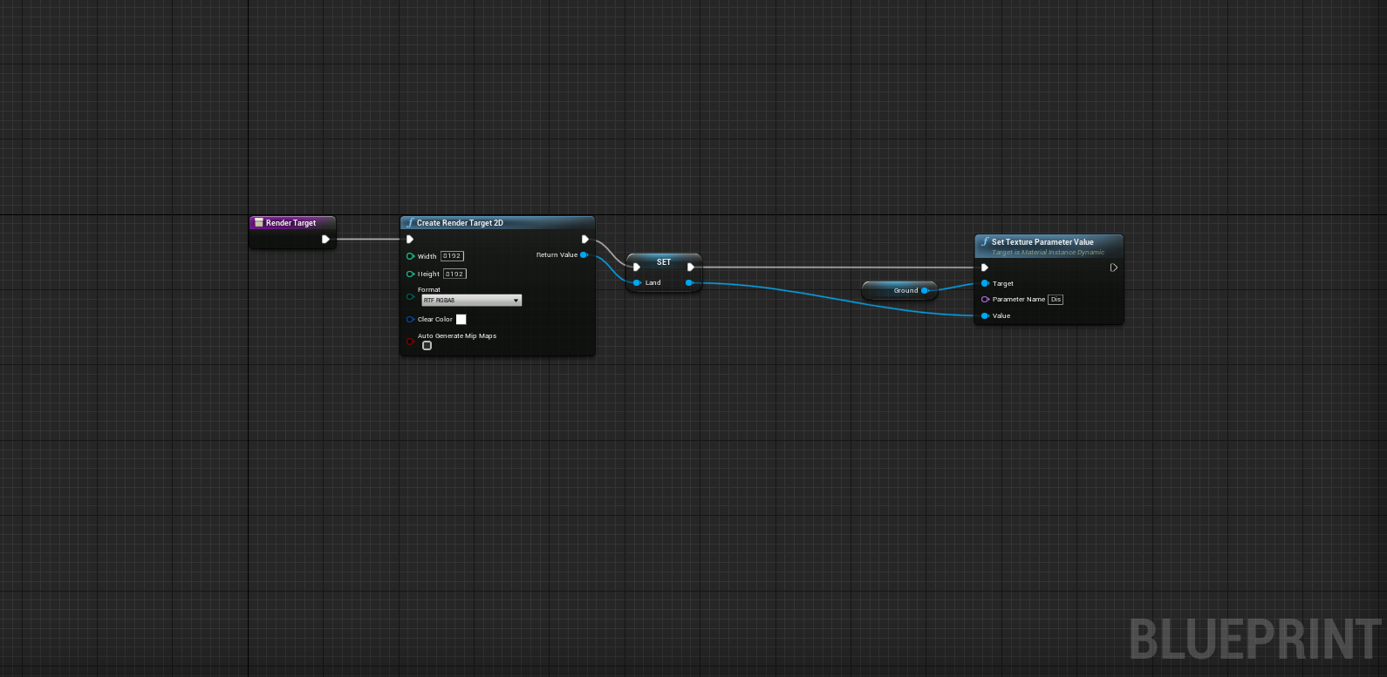The image size is (1387, 677).
Task: Select the SET node title
Action: click(x=664, y=262)
